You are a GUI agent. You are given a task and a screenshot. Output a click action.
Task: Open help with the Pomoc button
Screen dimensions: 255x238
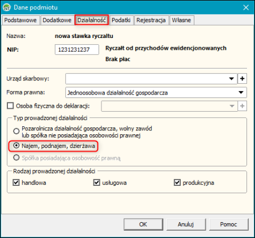click(x=228, y=224)
